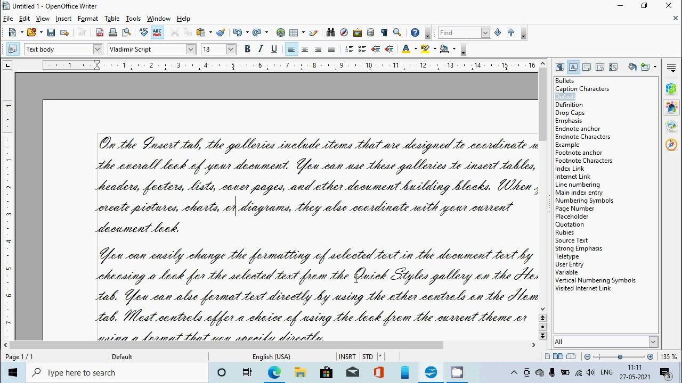Open Page Preview
682x383 pixels.
click(x=126, y=32)
